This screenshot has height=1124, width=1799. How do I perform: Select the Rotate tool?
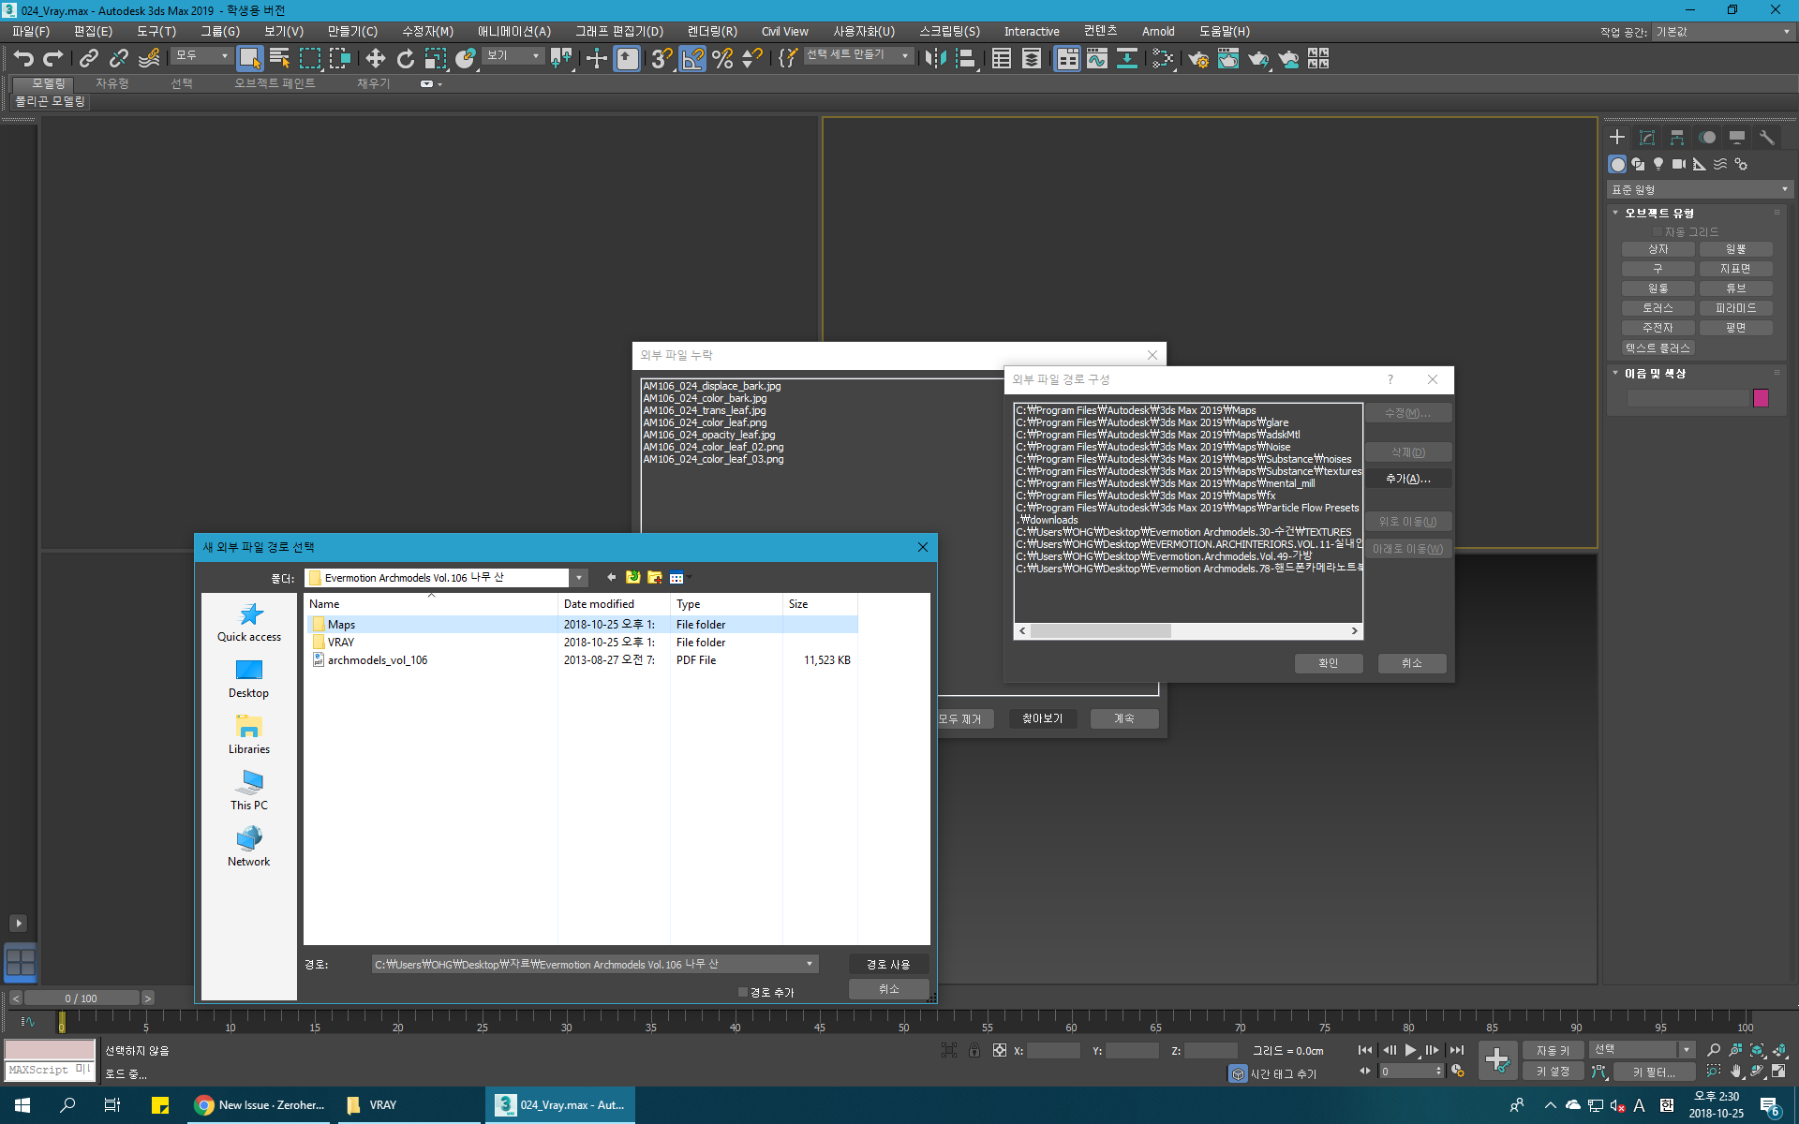(405, 59)
